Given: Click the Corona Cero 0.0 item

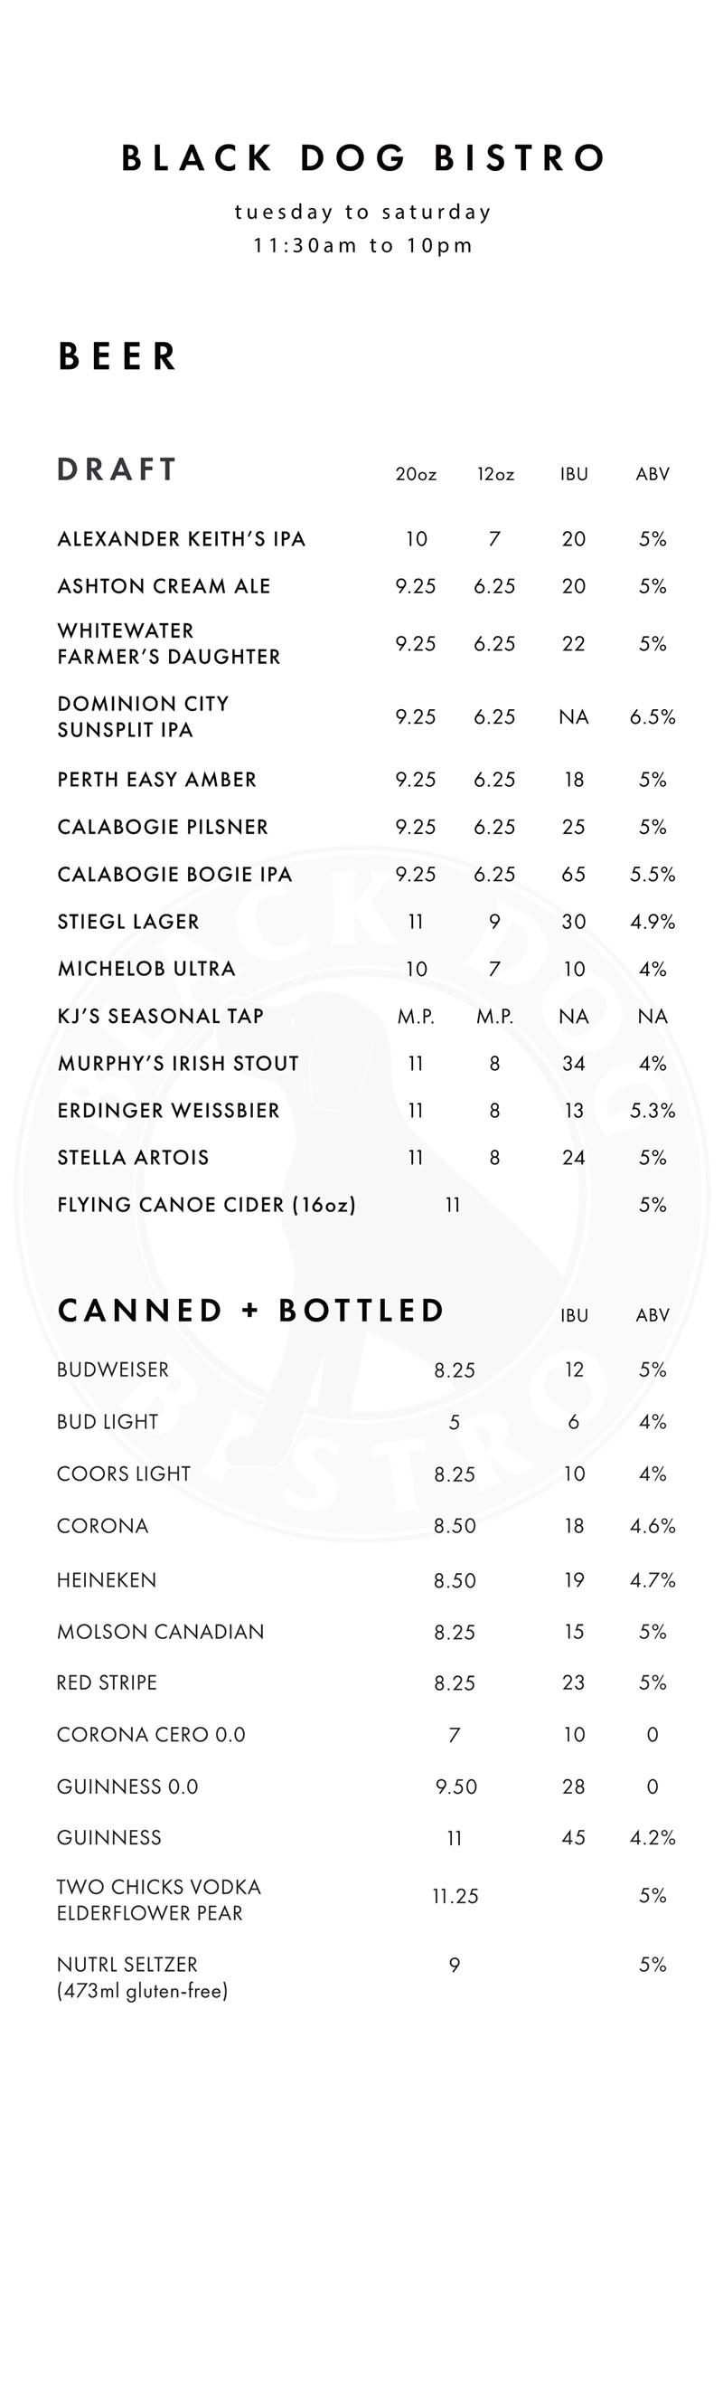Looking at the screenshot, I should pyautogui.click(x=151, y=1736).
